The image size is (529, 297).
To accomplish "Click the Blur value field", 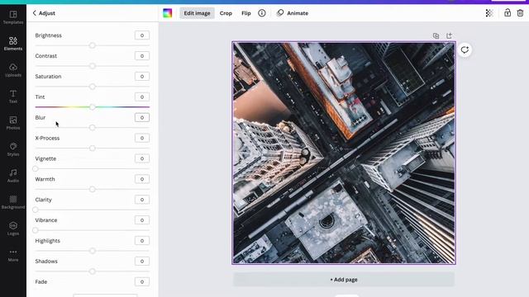I will click(142, 117).
